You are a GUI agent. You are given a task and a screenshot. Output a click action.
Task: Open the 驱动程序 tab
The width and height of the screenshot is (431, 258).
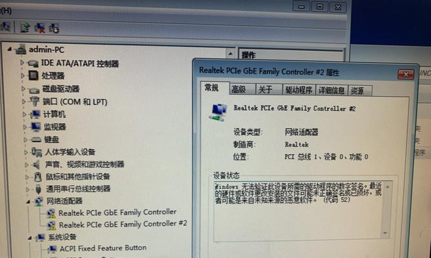(299, 90)
